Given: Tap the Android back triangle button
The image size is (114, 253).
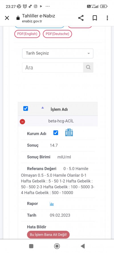Looking at the screenshot, I should 83,246.
